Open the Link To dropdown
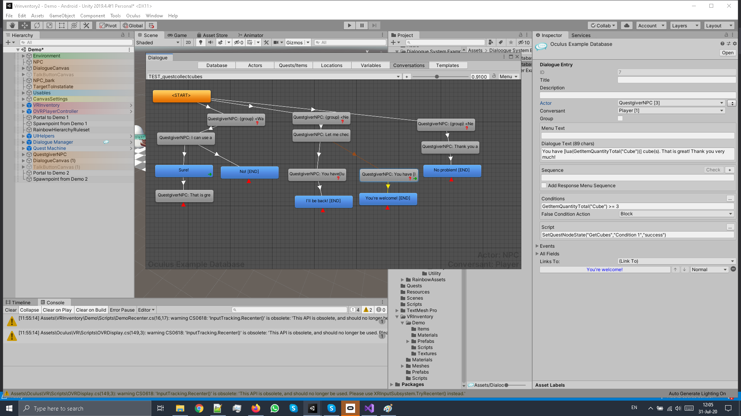The width and height of the screenshot is (741, 416). (x=677, y=261)
